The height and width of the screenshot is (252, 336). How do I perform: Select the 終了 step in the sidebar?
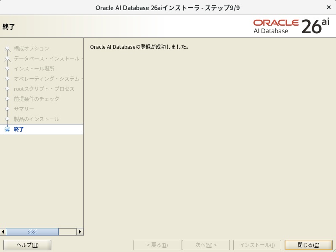[x=42, y=129]
